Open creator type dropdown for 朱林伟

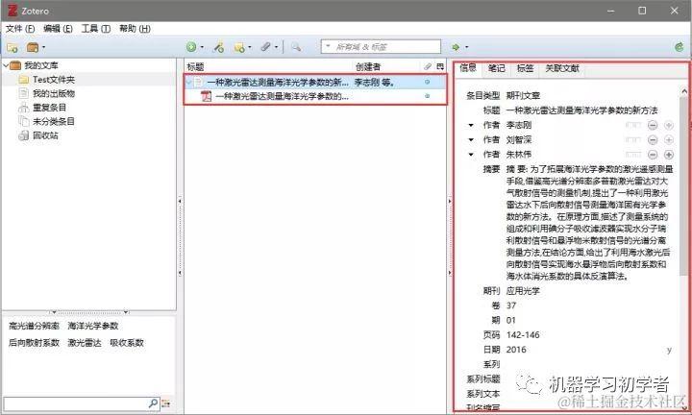(471, 155)
